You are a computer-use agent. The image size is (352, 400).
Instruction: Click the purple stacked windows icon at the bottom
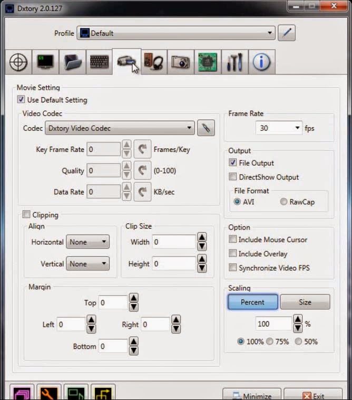[22, 392]
